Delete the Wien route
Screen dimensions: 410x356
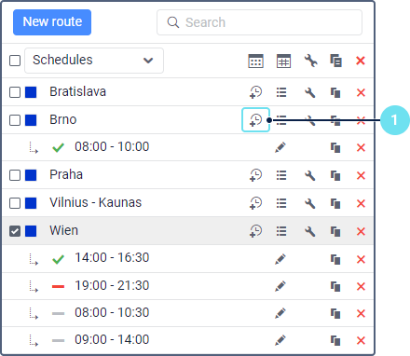(361, 231)
